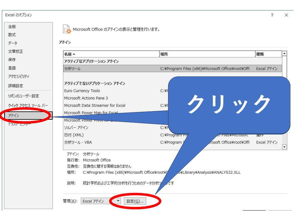Select the アドイン category in sidebar

pos(14,116)
